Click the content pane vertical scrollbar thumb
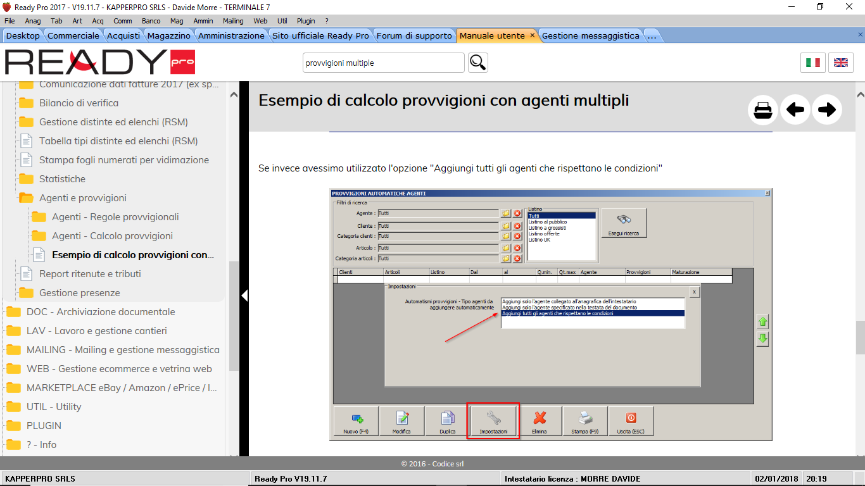 point(860,337)
